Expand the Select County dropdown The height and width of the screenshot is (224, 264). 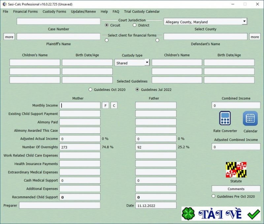click(244, 21)
